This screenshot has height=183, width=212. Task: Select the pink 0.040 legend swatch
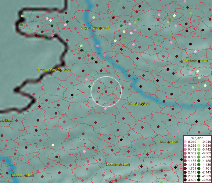coord(185,142)
